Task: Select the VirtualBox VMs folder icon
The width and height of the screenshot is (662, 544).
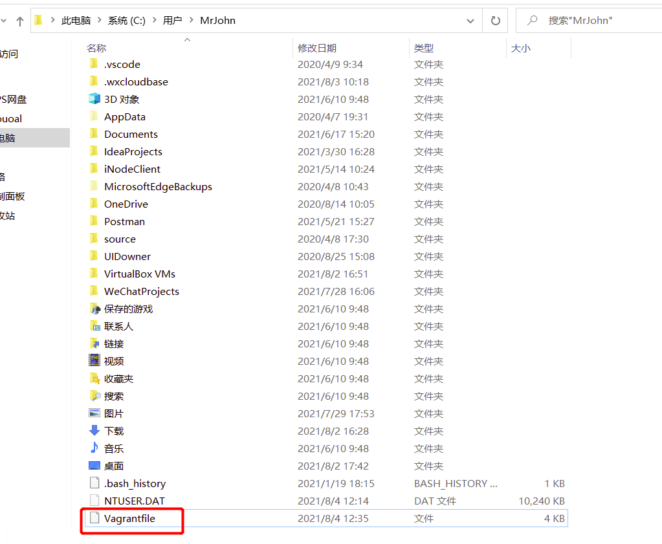Action: (94, 274)
